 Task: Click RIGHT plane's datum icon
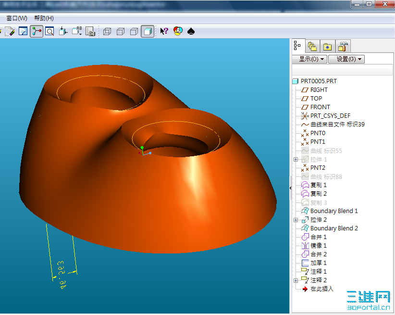[x=305, y=90]
